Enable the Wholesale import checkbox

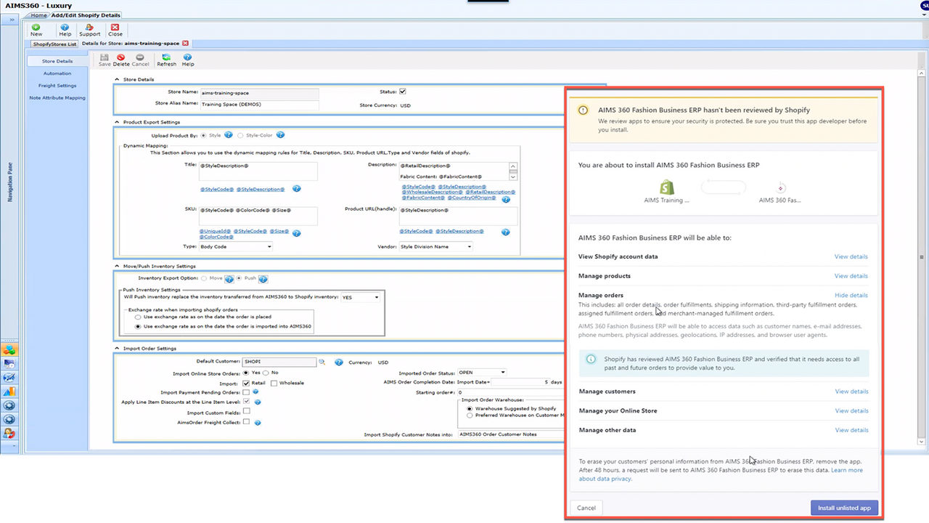coord(274,383)
